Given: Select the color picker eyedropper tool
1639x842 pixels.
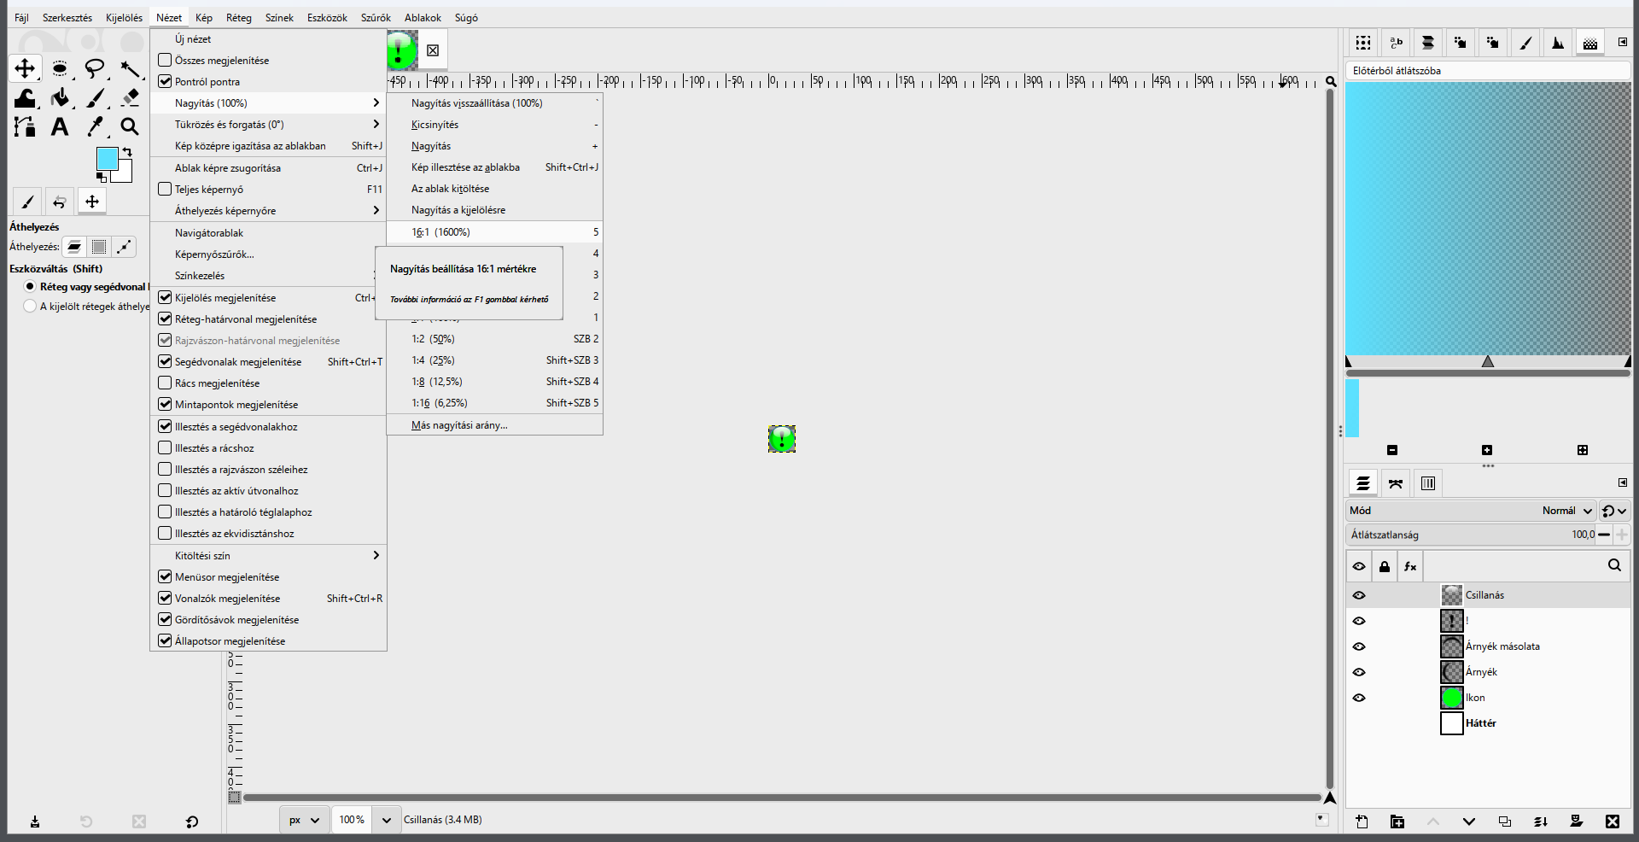Looking at the screenshot, I should [x=95, y=126].
